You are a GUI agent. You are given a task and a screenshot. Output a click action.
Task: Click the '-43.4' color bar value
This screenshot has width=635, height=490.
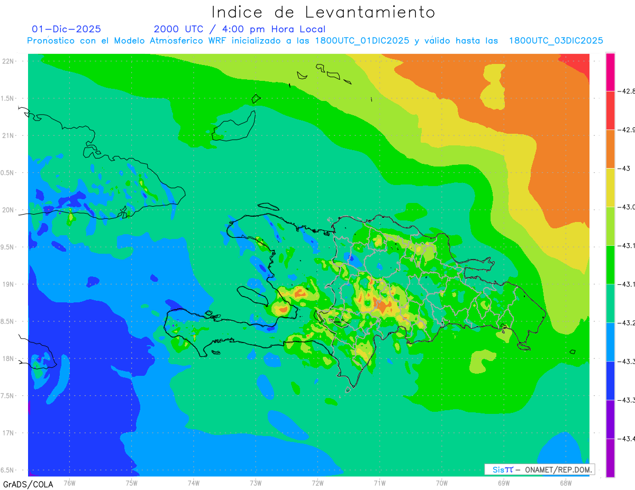click(x=627, y=439)
